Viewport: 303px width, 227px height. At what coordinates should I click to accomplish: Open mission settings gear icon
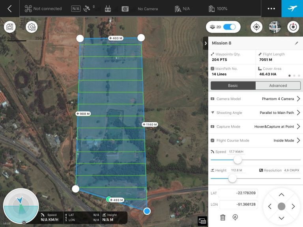point(32,27)
